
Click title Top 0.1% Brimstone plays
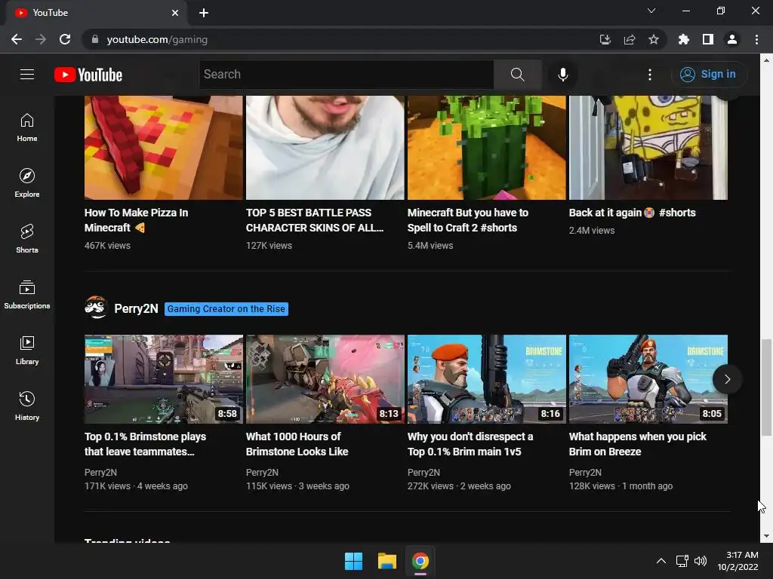pos(145,444)
